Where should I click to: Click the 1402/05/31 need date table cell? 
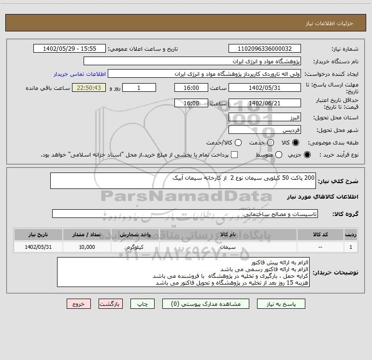point(38,247)
